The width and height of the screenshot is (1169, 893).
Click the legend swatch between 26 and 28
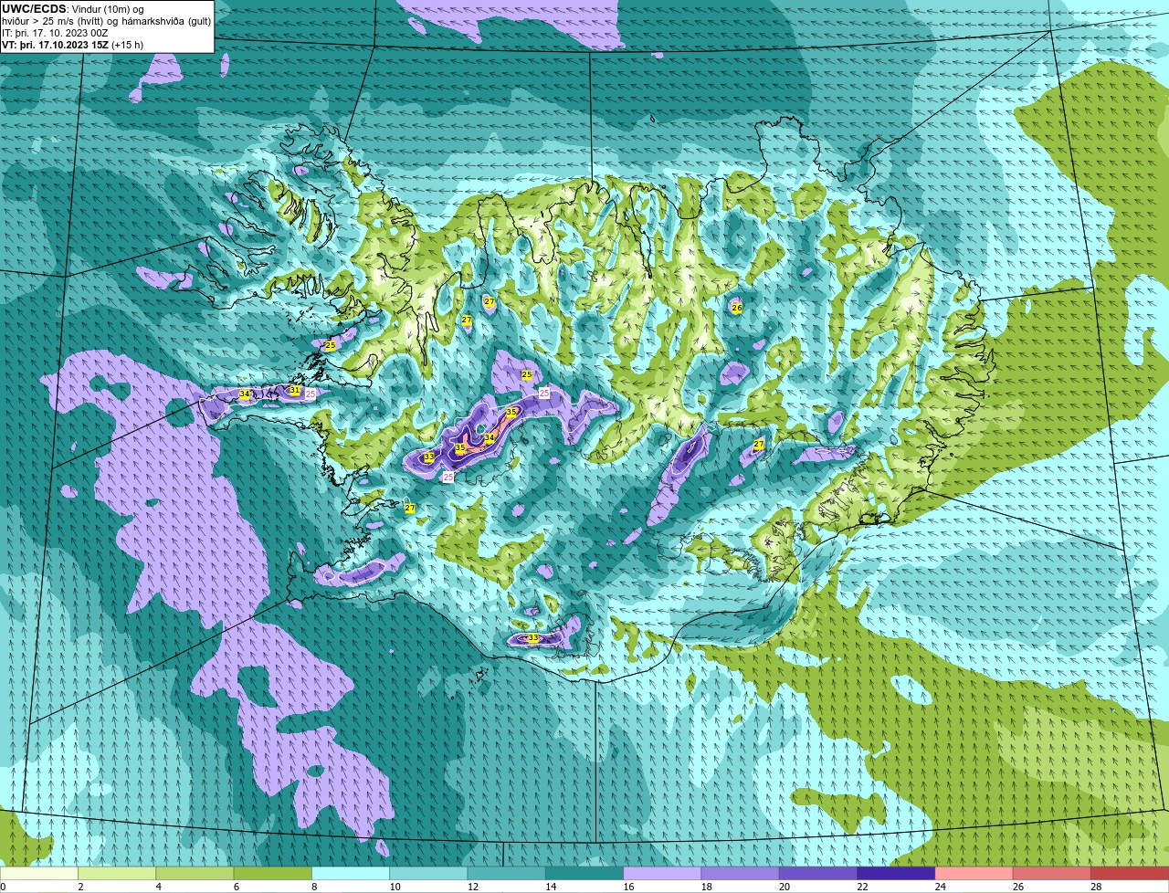[1052, 873]
